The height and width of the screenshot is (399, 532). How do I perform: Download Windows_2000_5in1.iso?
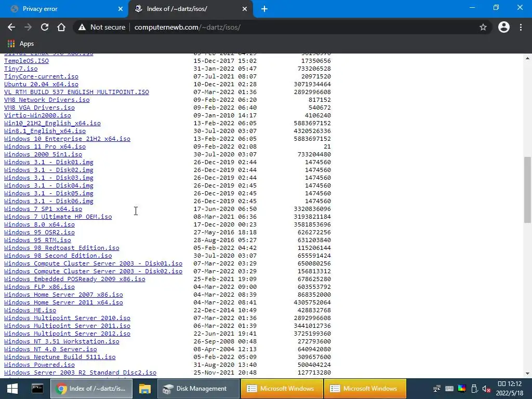tap(43, 154)
